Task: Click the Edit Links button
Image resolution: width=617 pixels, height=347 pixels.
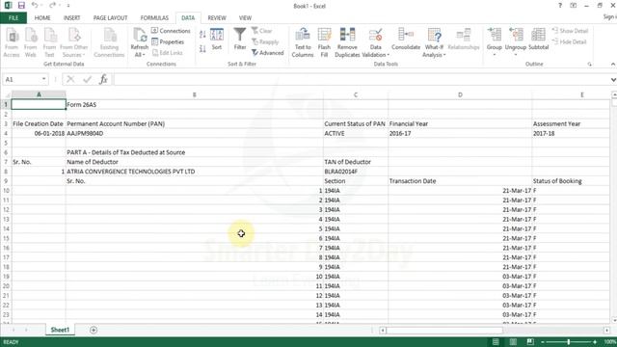Action: [x=167, y=53]
